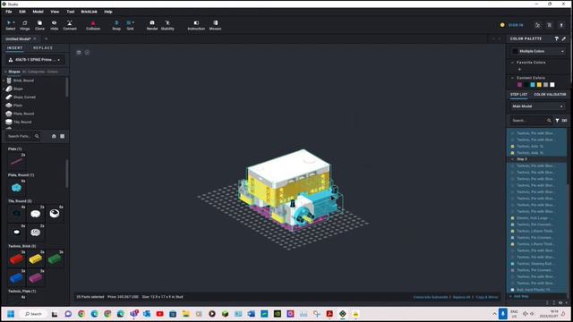Activate the Connect tool
This screenshot has width=573, height=322.
[x=70, y=25]
